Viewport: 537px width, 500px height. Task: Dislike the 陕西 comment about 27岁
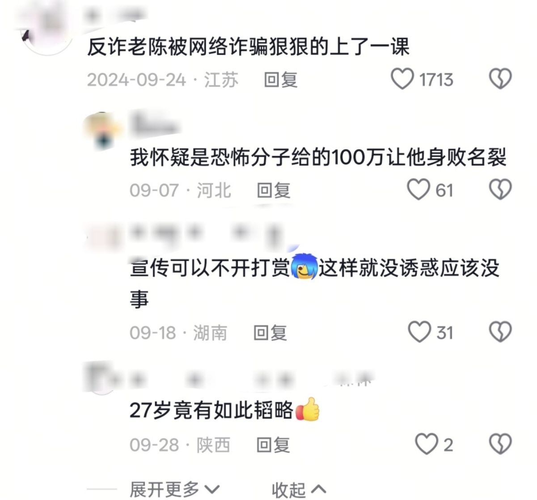click(500, 444)
